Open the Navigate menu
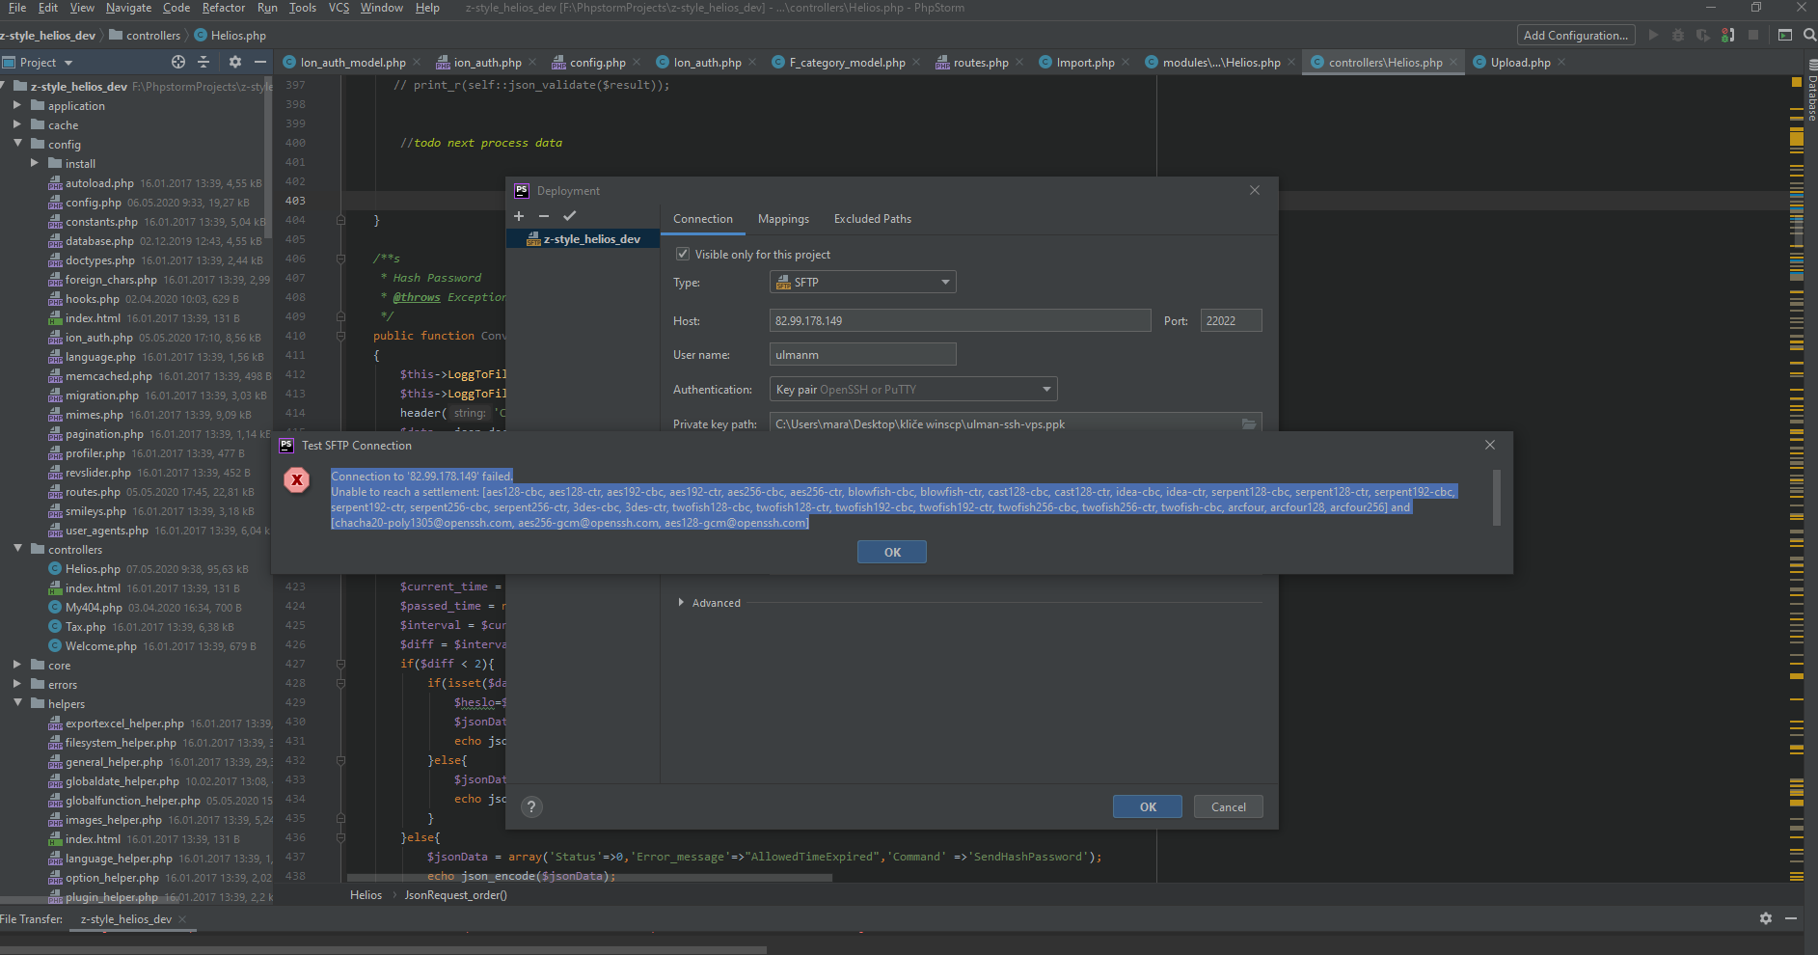The image size is (1818, 955). tap(128, 8)
